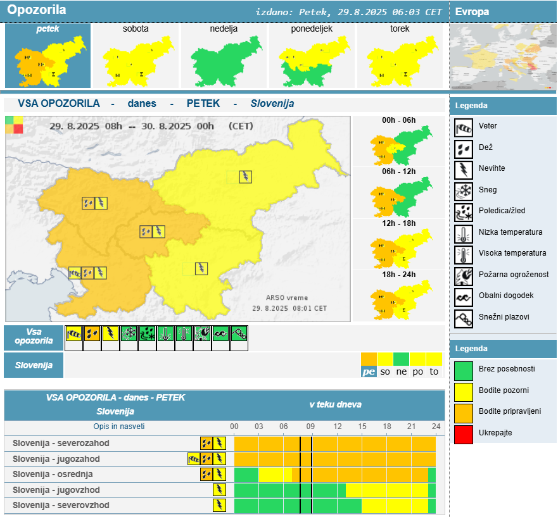Open the ponedeljek forecast map tab
This screenshot has width=558, height=517.
(x=312, y=56)
